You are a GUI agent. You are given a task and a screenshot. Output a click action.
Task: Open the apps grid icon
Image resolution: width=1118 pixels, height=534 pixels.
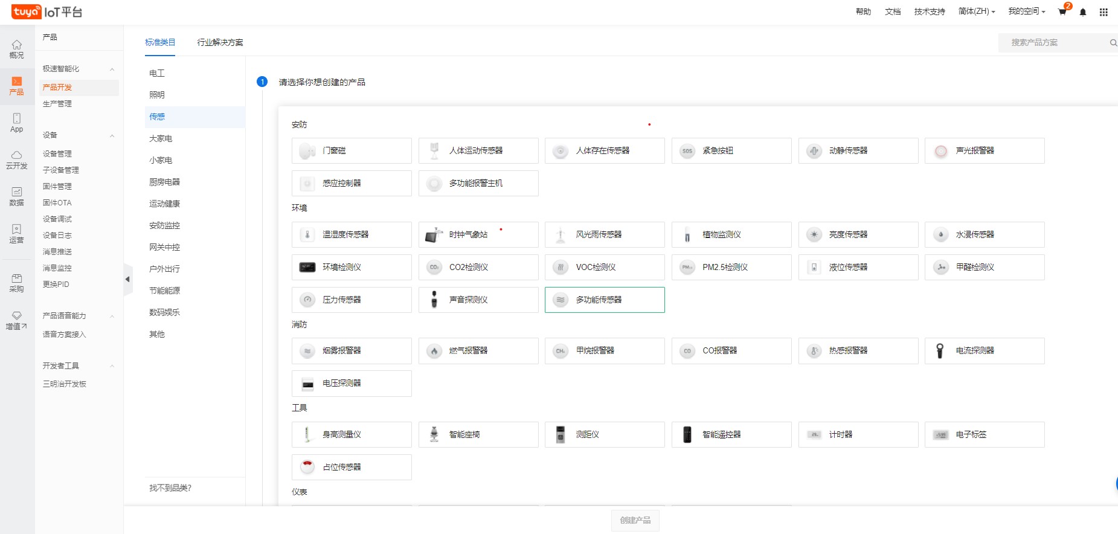click(x=1104, y=12)
